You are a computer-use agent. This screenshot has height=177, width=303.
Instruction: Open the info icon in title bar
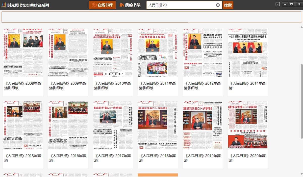click(277, 4)
